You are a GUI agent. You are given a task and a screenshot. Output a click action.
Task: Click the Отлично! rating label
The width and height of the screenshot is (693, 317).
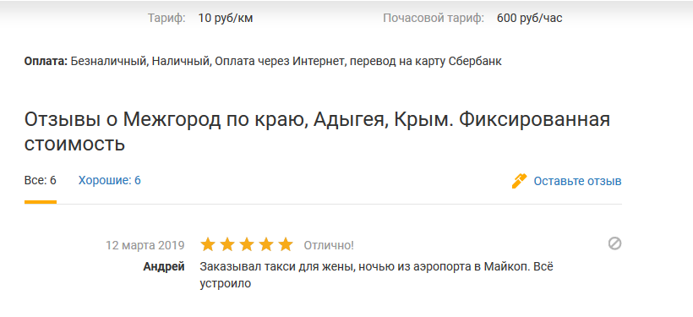(x=329, y=245)
